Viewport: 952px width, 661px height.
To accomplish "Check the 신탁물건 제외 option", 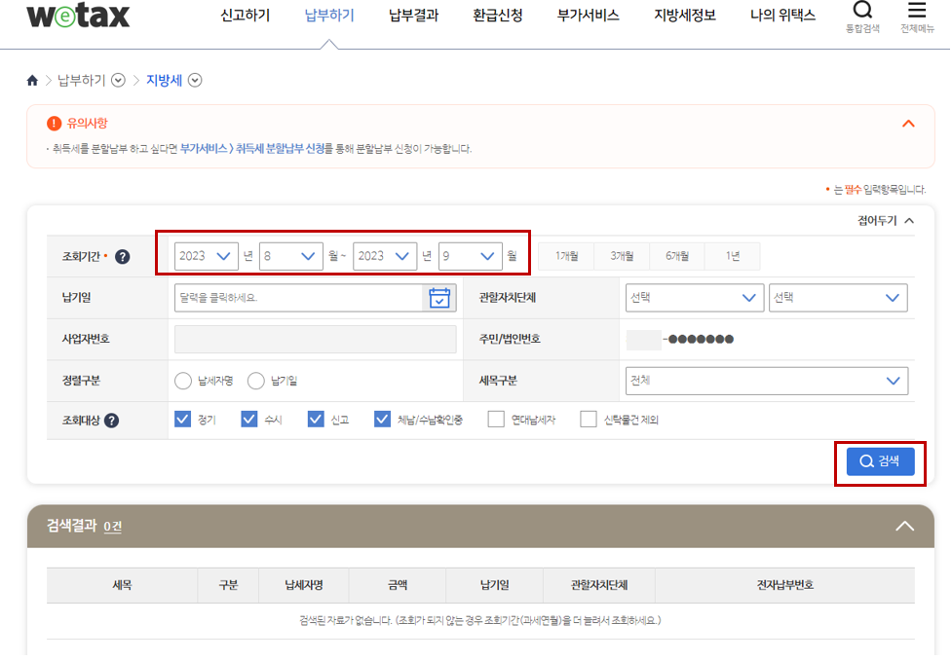I will point(588,419).
